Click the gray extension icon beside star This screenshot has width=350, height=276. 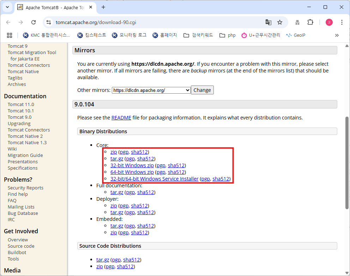coord(297,22)
